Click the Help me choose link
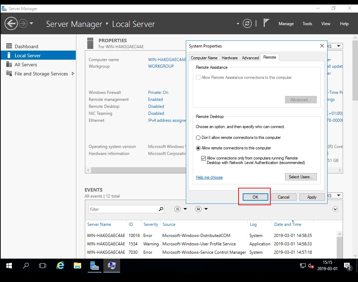This screenshot has width=358, height=282. coord(209,177)
